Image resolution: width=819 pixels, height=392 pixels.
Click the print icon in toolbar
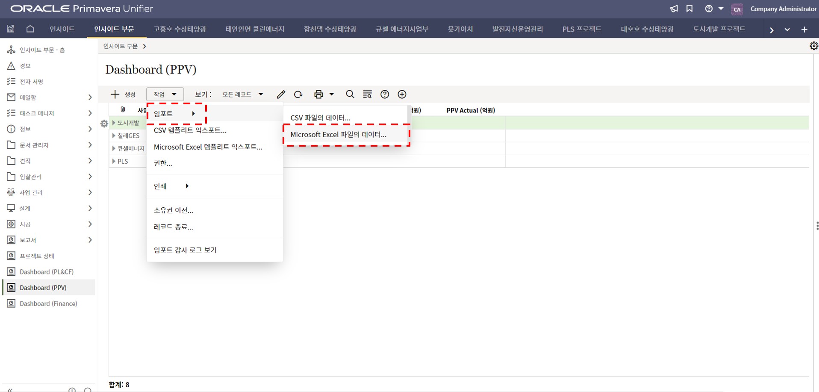318,94
